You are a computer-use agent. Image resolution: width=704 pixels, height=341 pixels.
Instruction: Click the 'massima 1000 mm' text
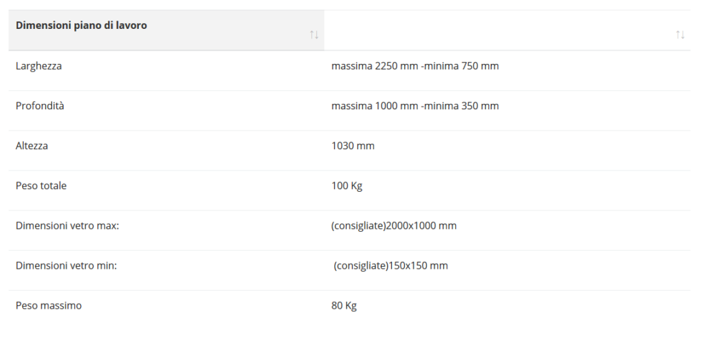(374, 106)
